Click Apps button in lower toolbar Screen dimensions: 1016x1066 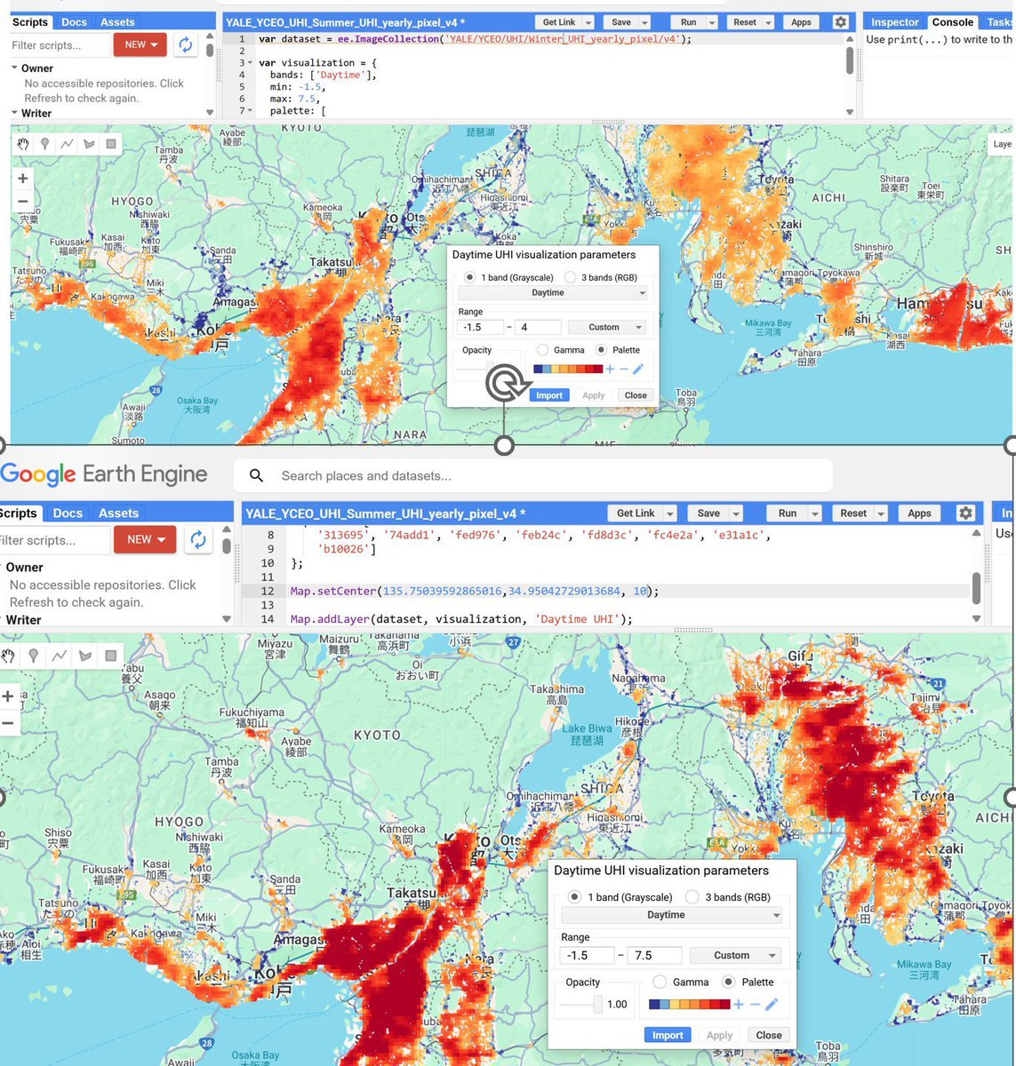click(x=919, y=513)
